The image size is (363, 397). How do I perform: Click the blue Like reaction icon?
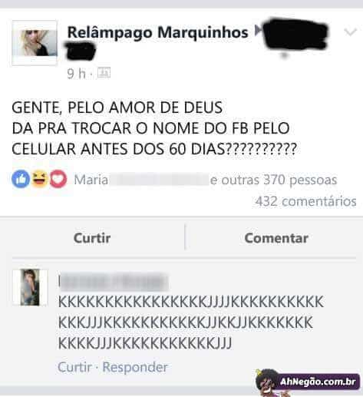click(21, 179)
